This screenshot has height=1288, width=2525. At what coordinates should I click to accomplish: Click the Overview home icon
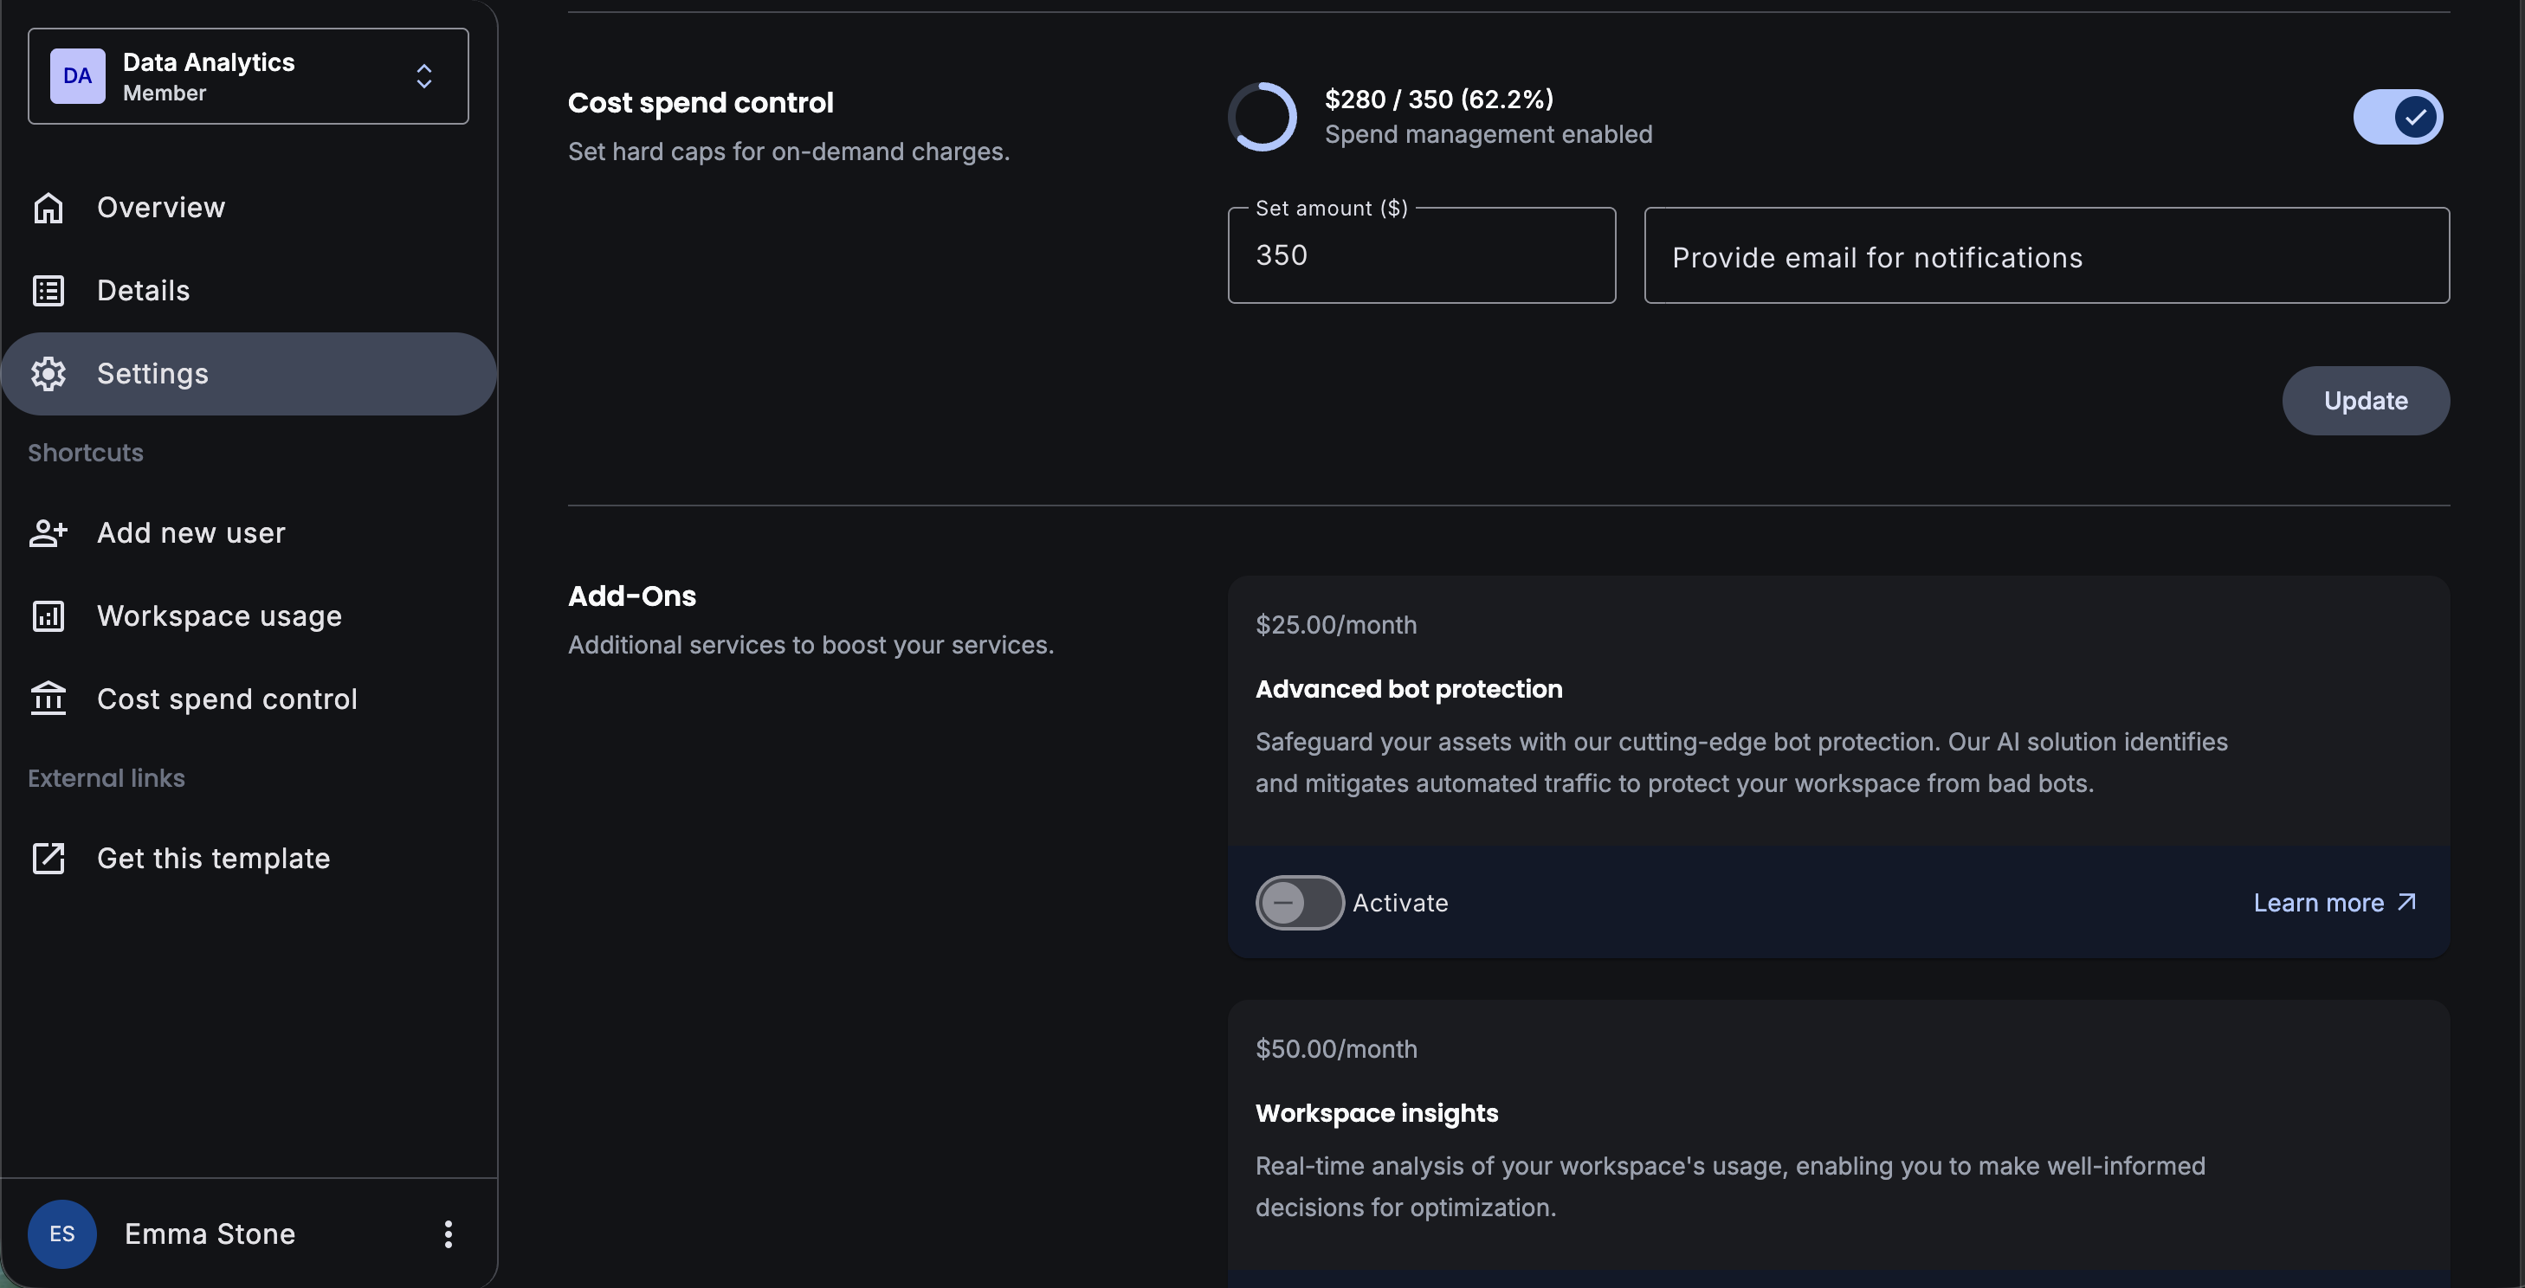(48, 208)
